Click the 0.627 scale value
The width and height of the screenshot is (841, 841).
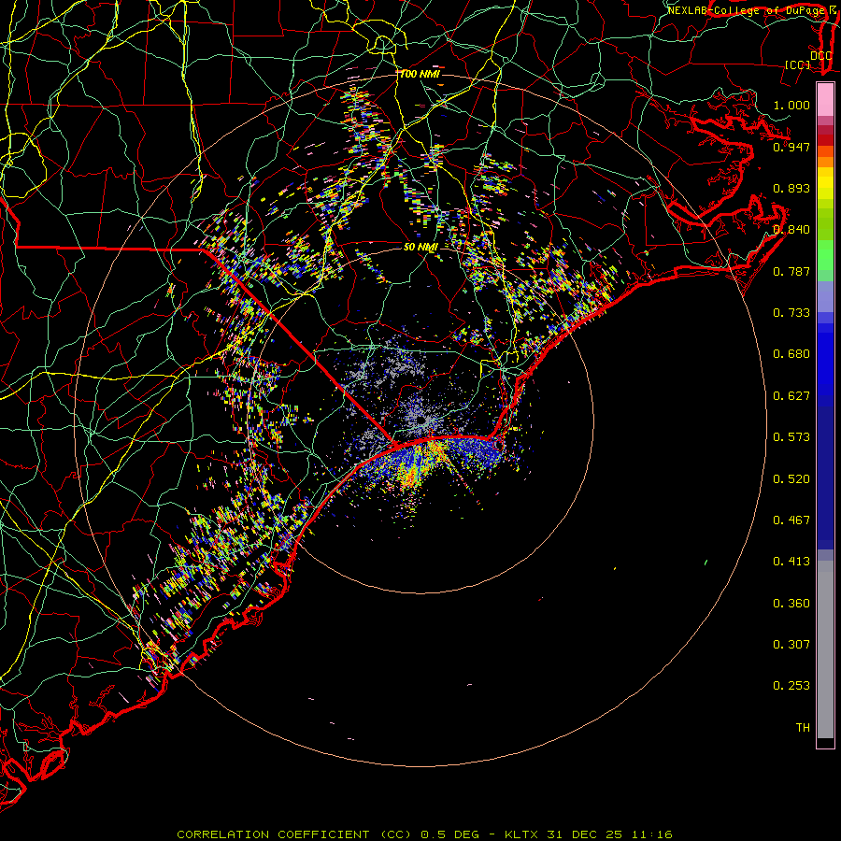(x=791, y=395)
